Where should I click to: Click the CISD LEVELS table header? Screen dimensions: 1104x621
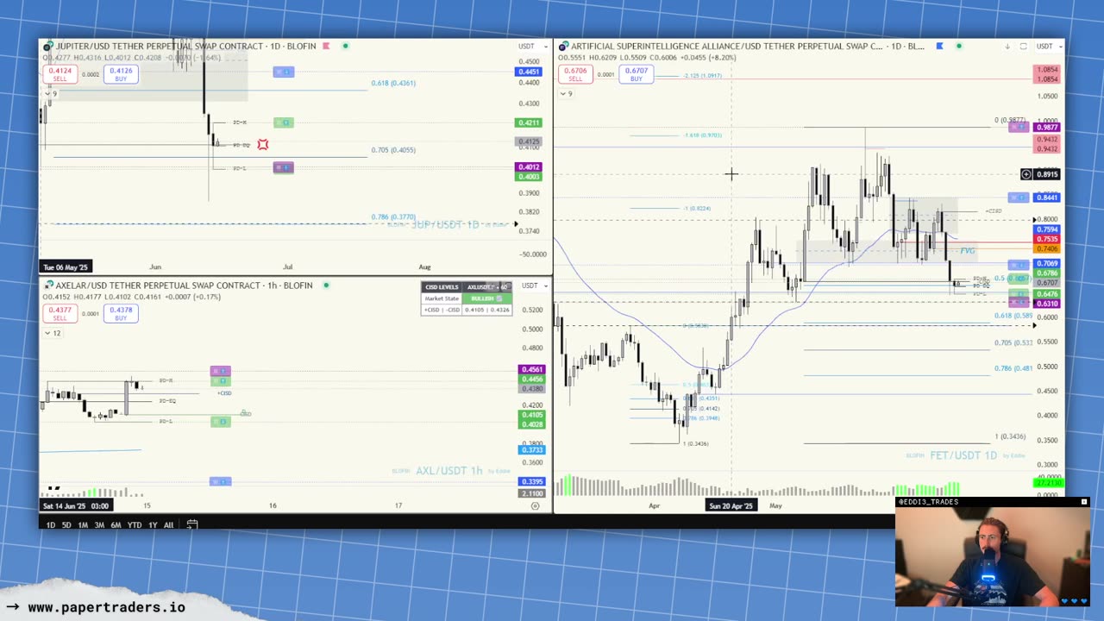[441, 287]
